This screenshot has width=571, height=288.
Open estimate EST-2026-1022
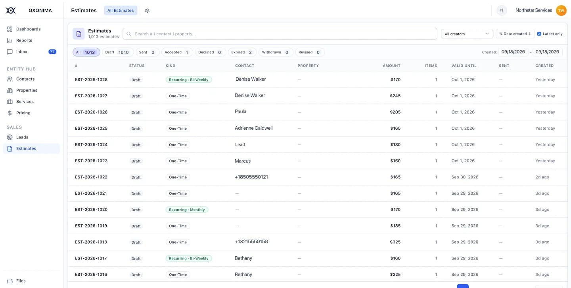tap(91, 177)
